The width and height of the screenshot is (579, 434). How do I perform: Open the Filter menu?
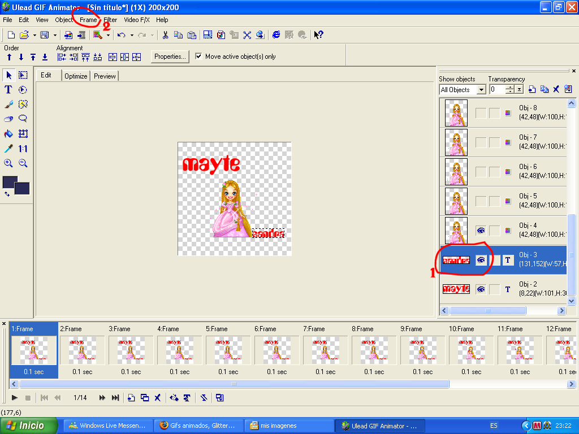coord(110,20)
